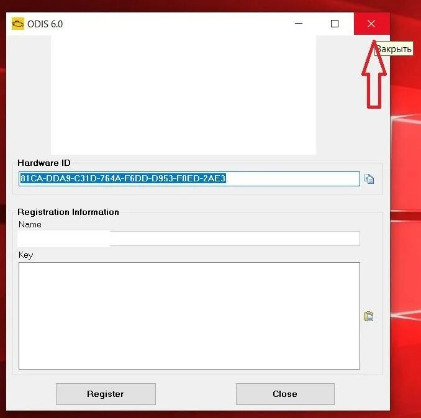Viewport: 421px width, 418px height.
Task: Click the ODIS car icon in title bar
Action: 18,24
